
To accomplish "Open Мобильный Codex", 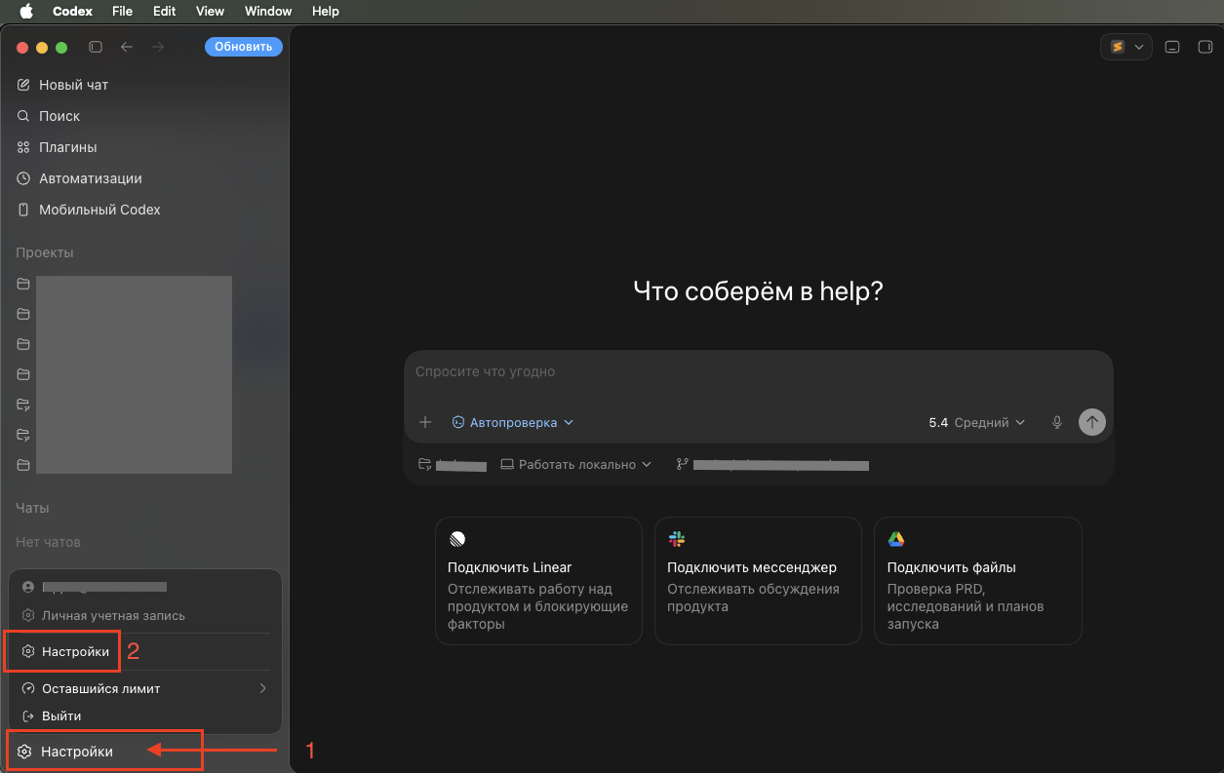I will [x=144, y=210].
